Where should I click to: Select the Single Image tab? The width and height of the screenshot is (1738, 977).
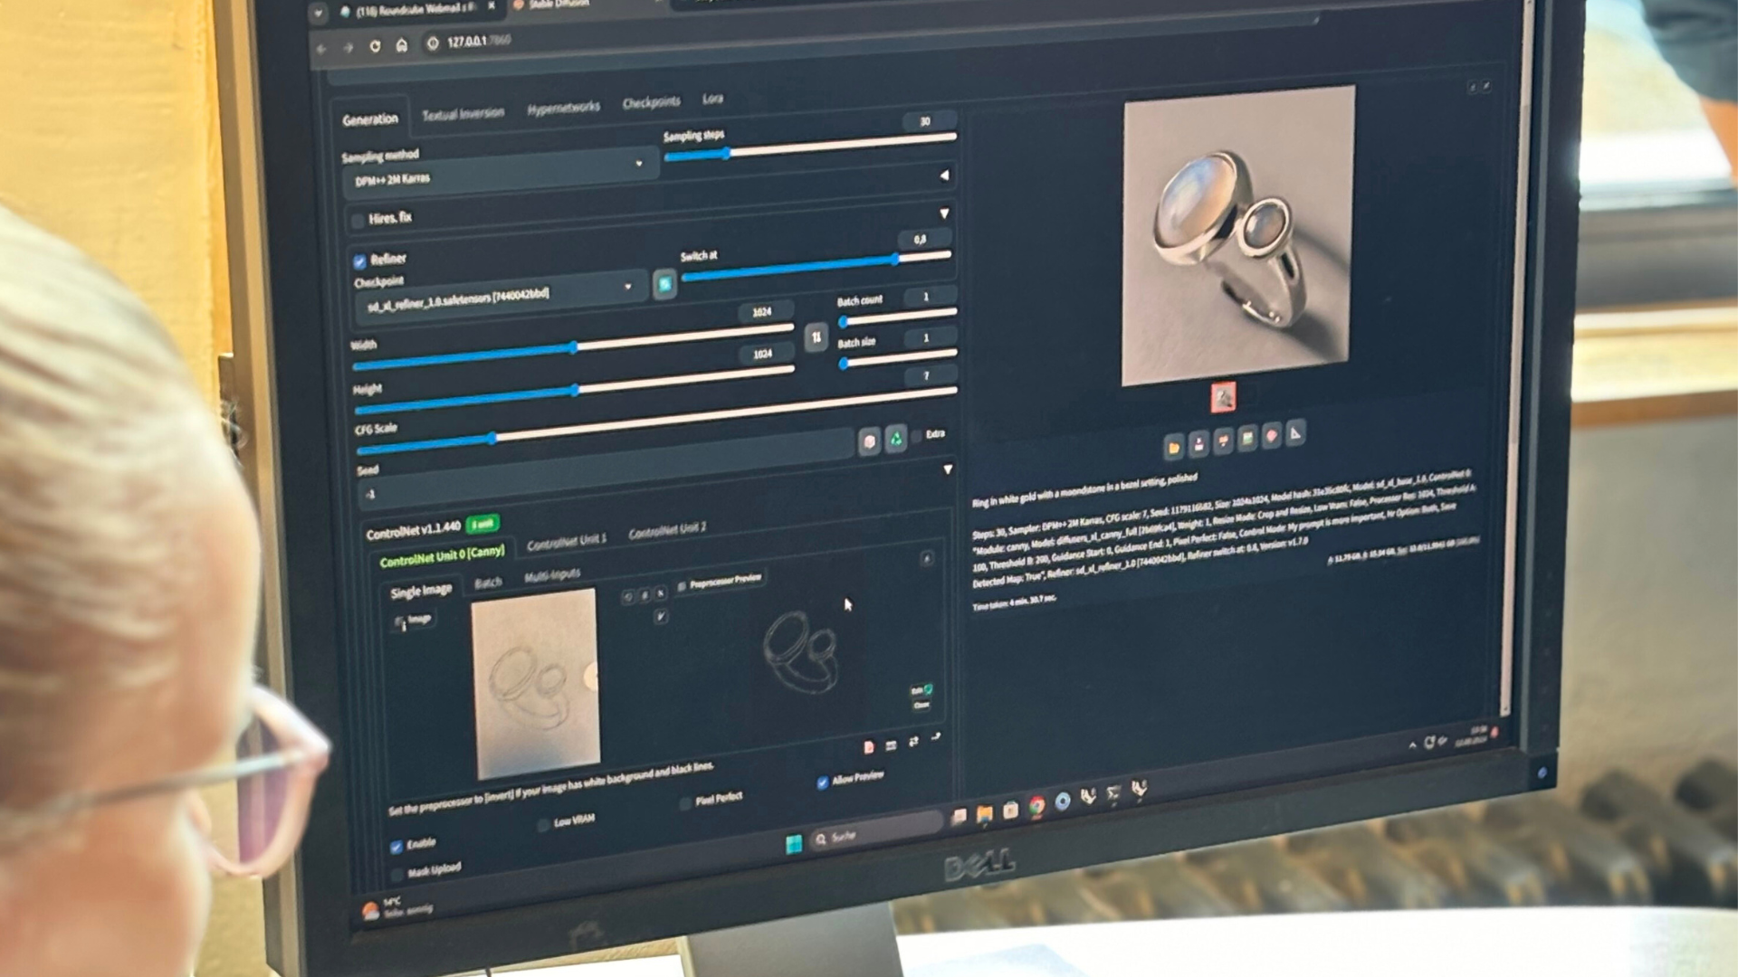[x=421, y=591]
